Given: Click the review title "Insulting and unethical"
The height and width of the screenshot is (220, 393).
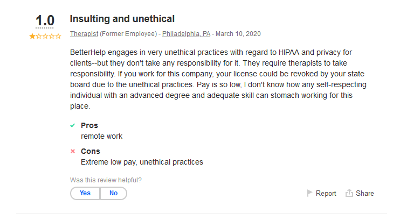Looking at the screenshot, I should [x=122, y=19].
